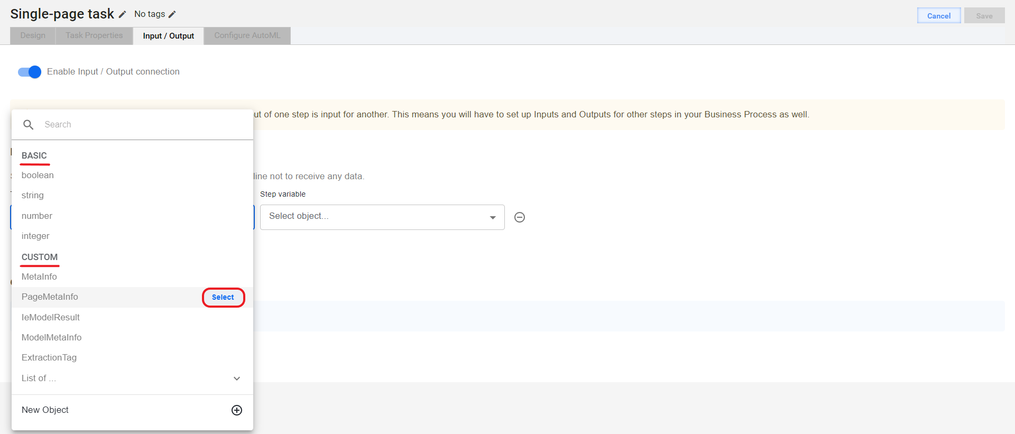Choose the integer type

click(132, 236)
